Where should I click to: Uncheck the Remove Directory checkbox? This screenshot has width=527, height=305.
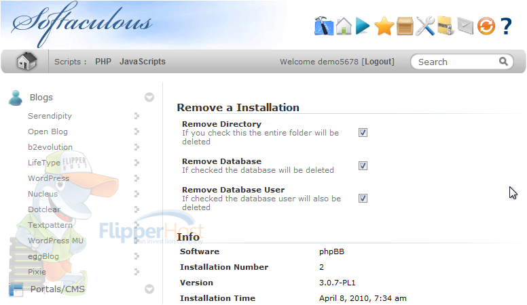pyautogui.click(x=363, y=133)
